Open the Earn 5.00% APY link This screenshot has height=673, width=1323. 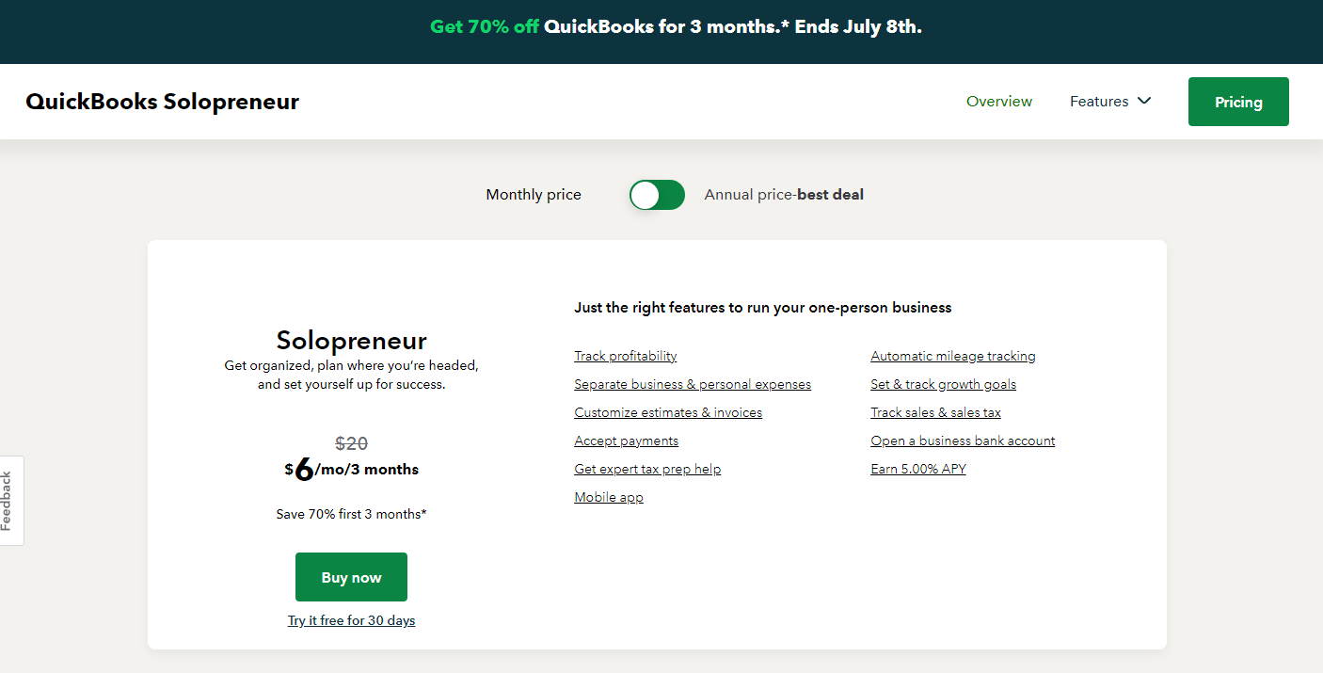917,469
